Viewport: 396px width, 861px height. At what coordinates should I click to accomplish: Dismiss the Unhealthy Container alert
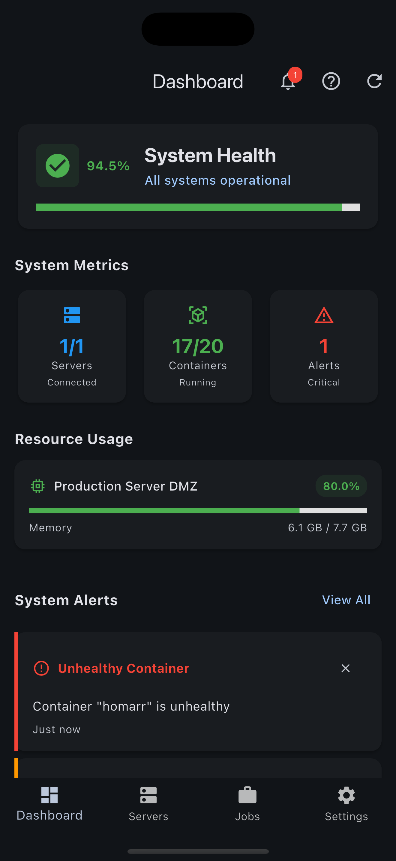pos(345,668)
